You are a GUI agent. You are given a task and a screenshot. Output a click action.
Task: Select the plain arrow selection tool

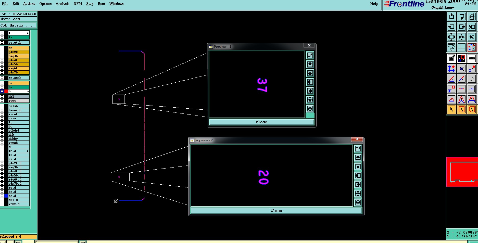[x=451, y=109]
